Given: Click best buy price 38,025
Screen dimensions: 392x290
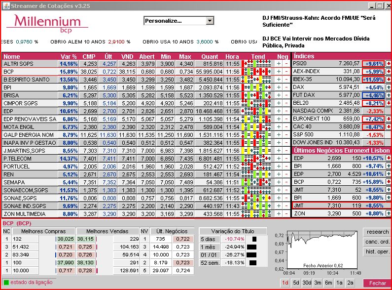Looking at the screenshot, I should pos(66,239).
